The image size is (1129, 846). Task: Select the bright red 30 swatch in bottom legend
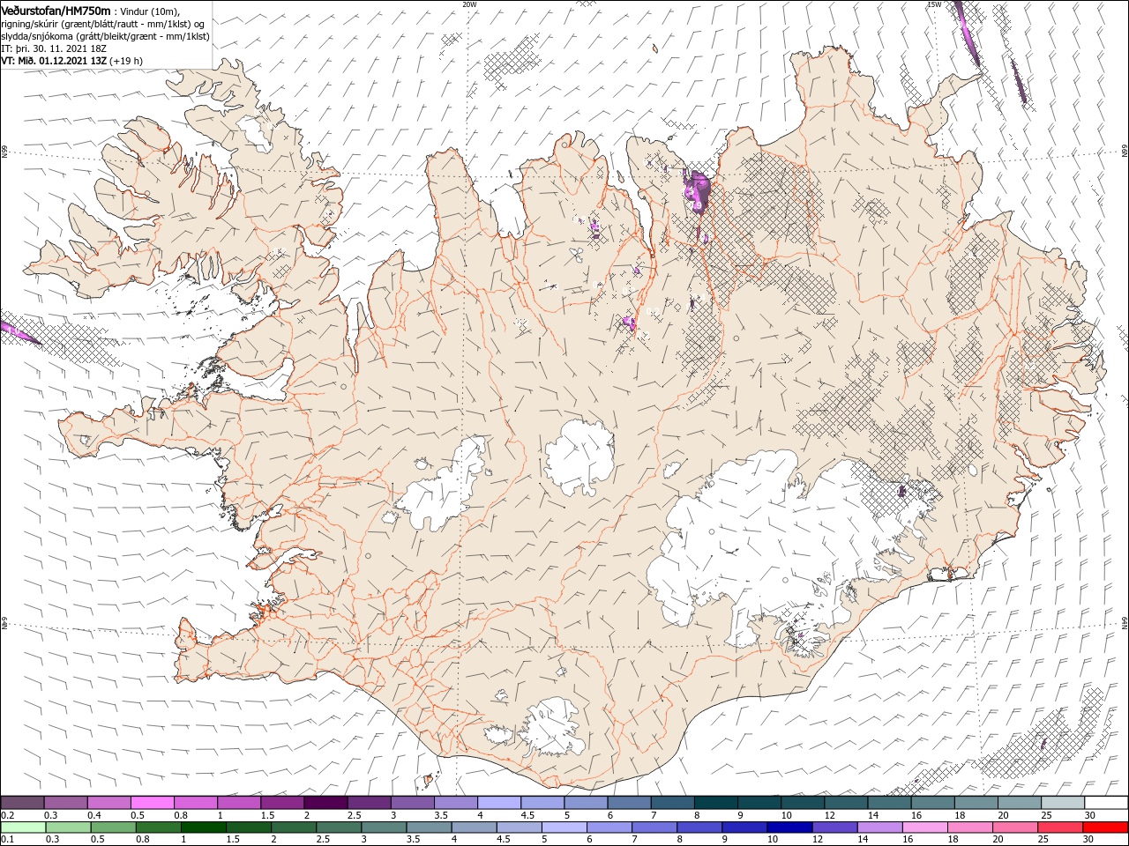[x=1105, y=827]
